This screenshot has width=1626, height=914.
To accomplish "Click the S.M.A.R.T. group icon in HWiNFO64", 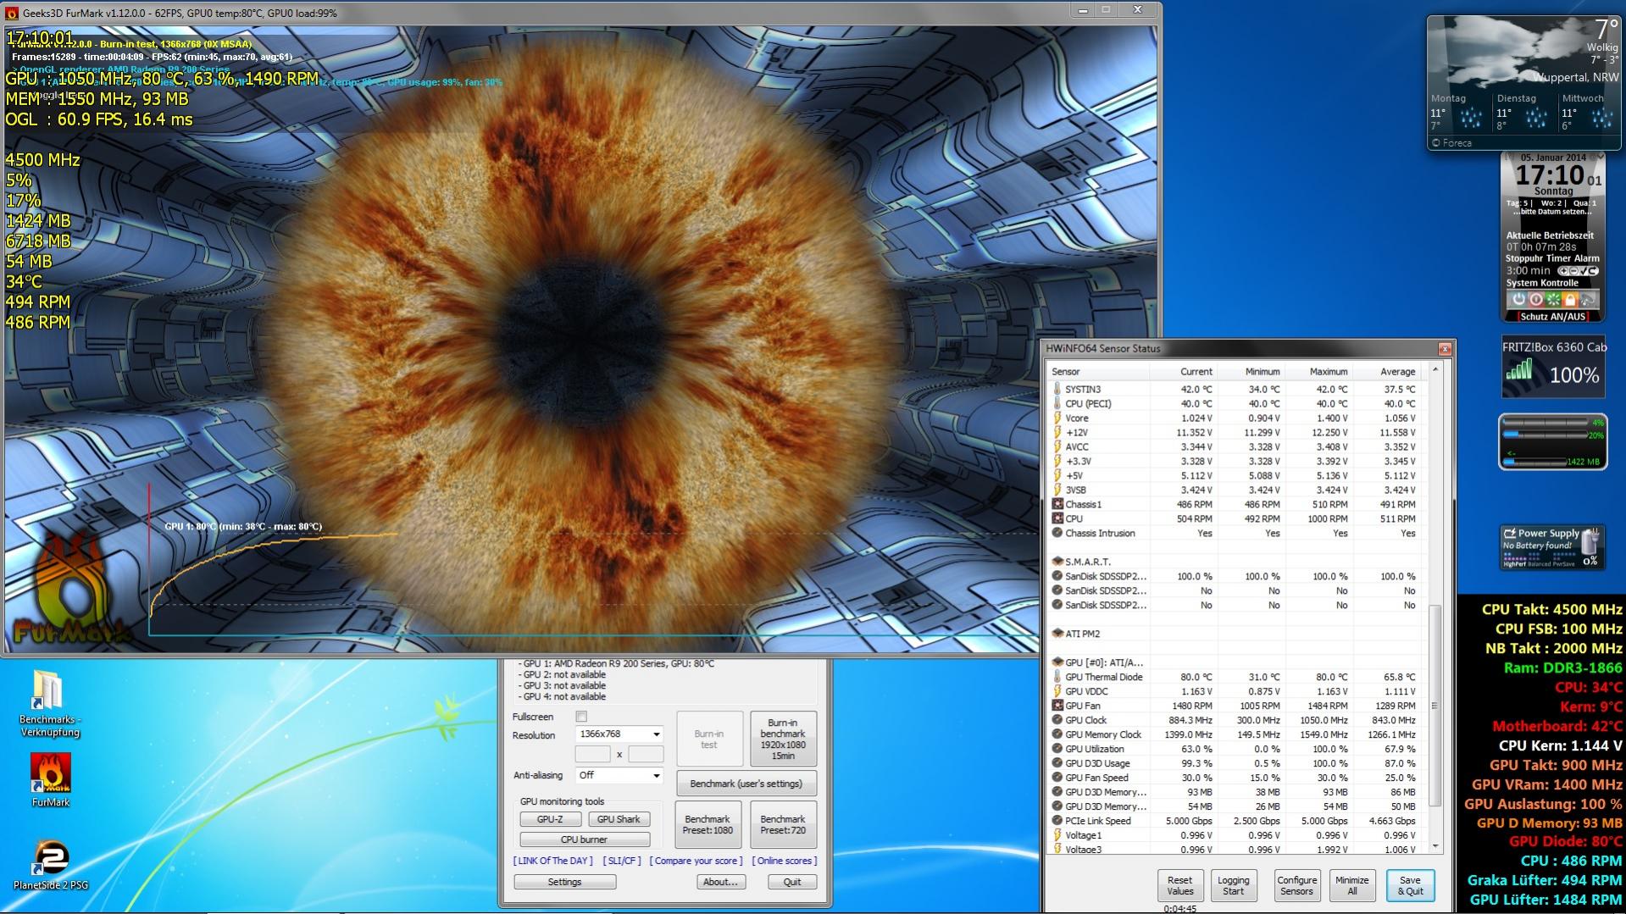I will pyautogui.click(x=1057, y=562).
